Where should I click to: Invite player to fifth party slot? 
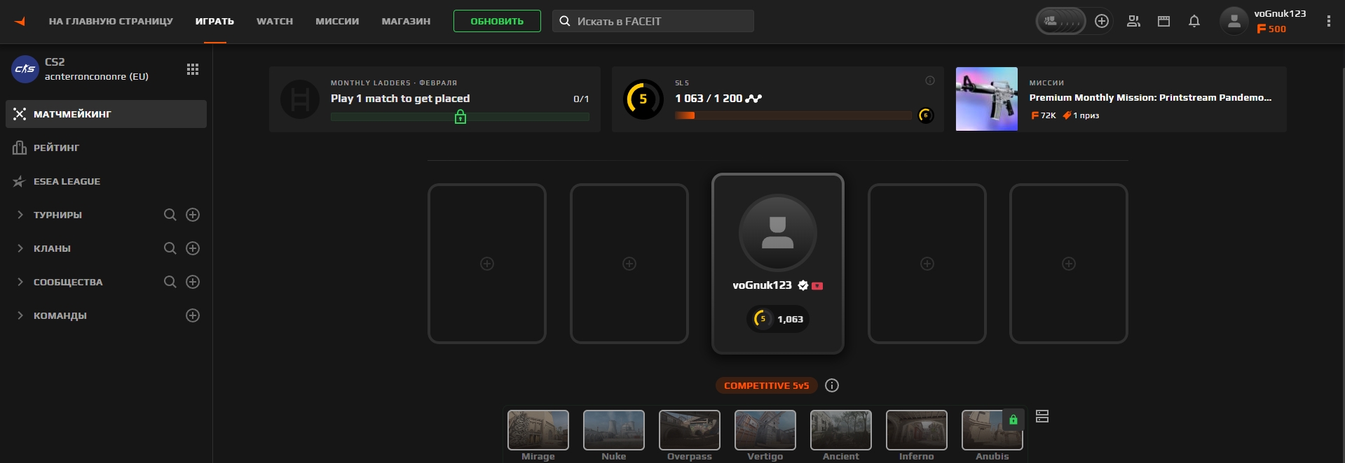tap(1069, 264)
